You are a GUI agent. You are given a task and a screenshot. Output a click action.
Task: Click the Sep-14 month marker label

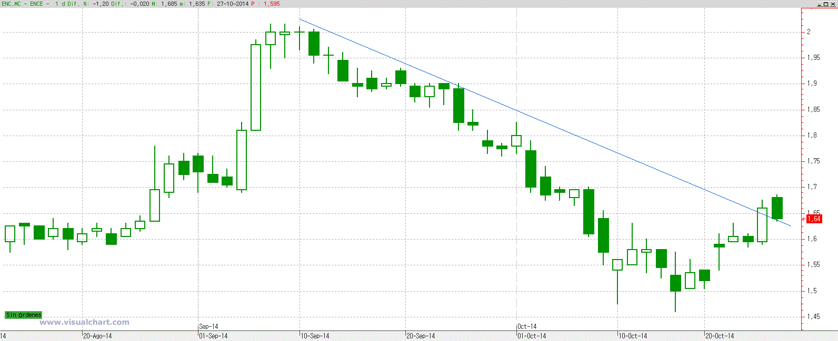click(x=208, y=326)
